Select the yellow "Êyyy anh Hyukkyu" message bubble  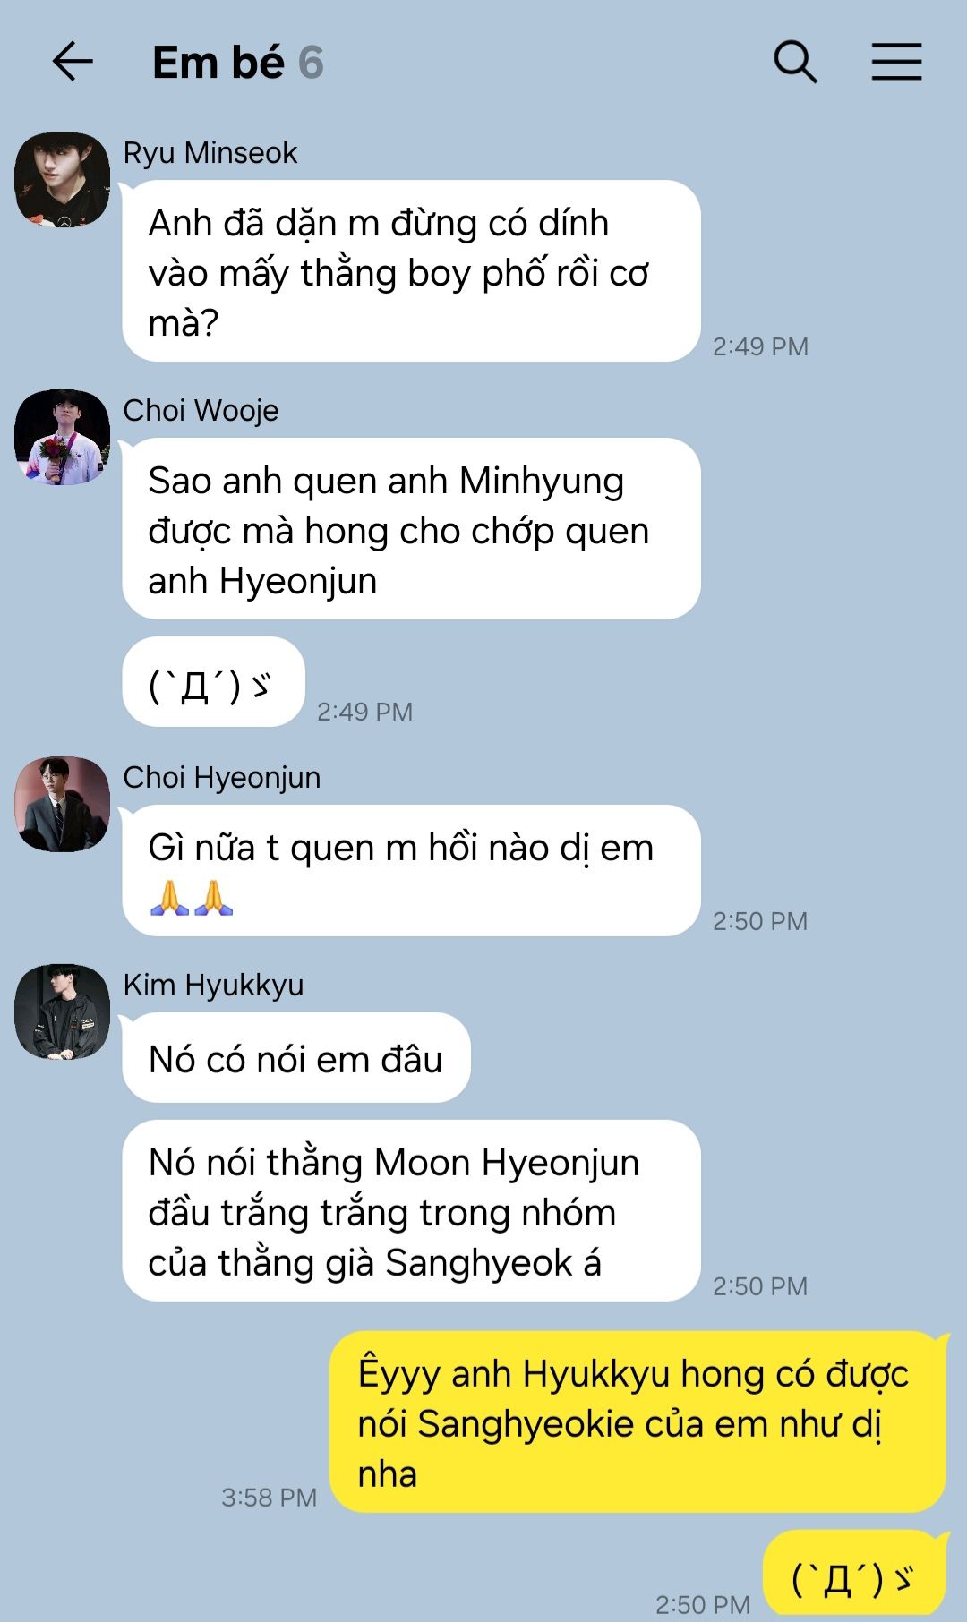[x=638, y=1422]
